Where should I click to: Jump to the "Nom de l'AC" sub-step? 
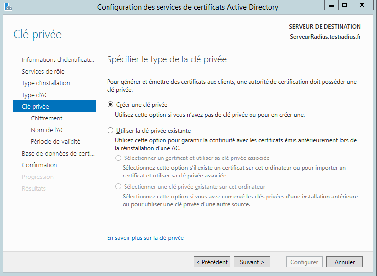[x=47, y=130]
